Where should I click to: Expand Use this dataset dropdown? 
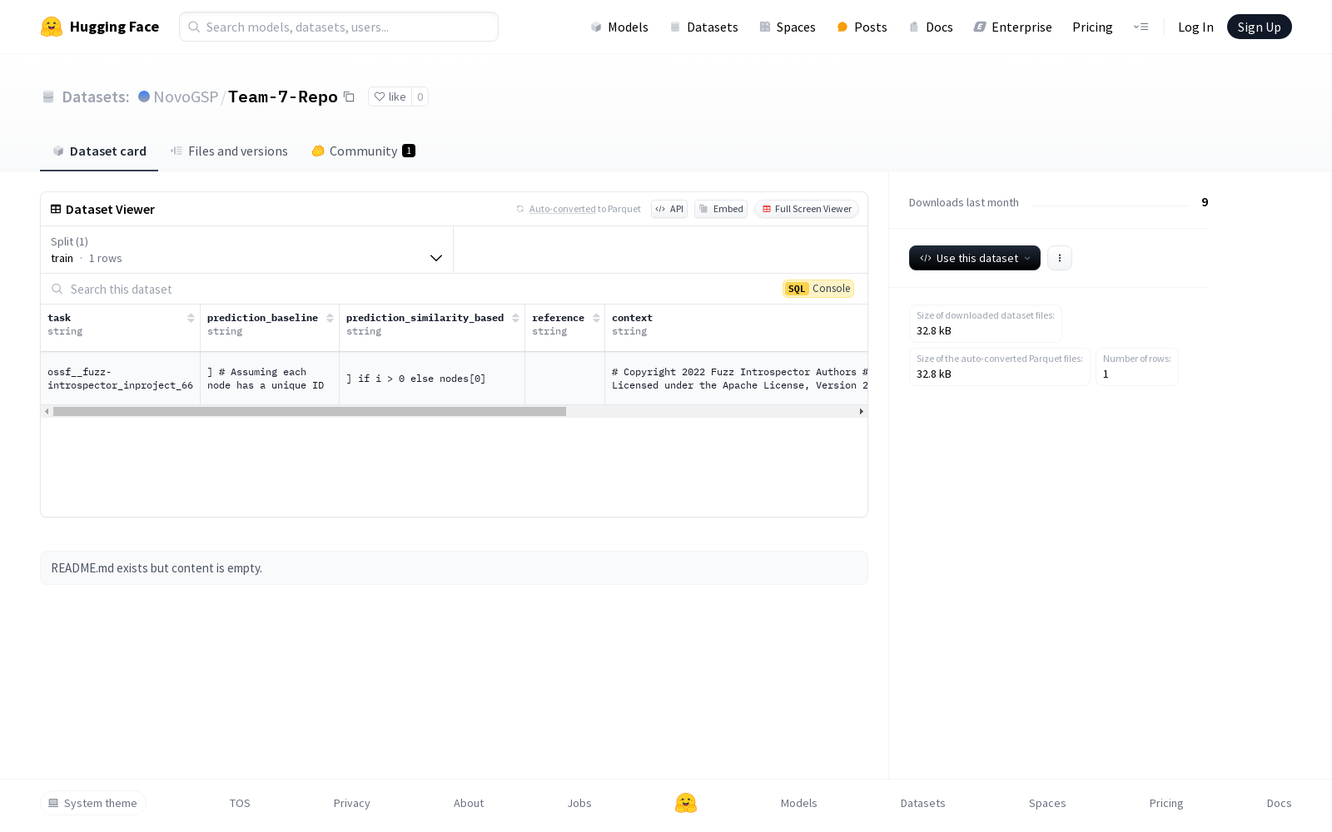coord(975,258)
